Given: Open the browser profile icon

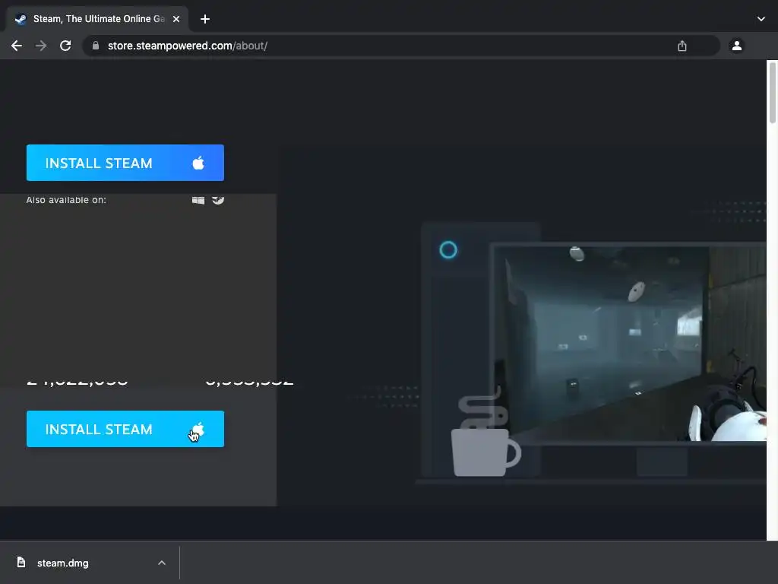Looking at the screenshot, I should (x=737, y=46).
